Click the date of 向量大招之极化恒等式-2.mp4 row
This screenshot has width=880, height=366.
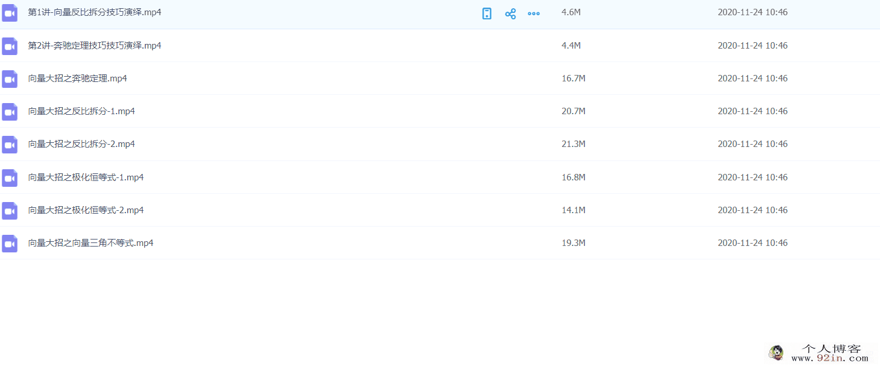[x=753, y=210]
